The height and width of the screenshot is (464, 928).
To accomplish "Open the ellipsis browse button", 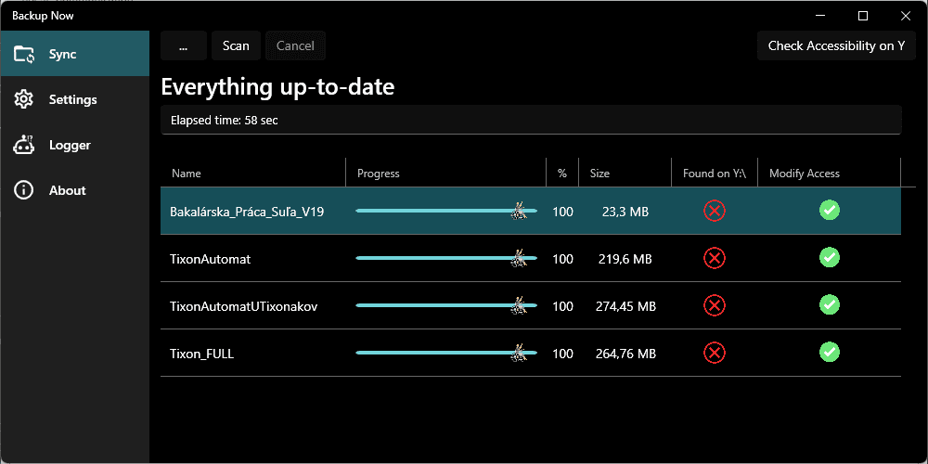I will [x=184, y=45].
